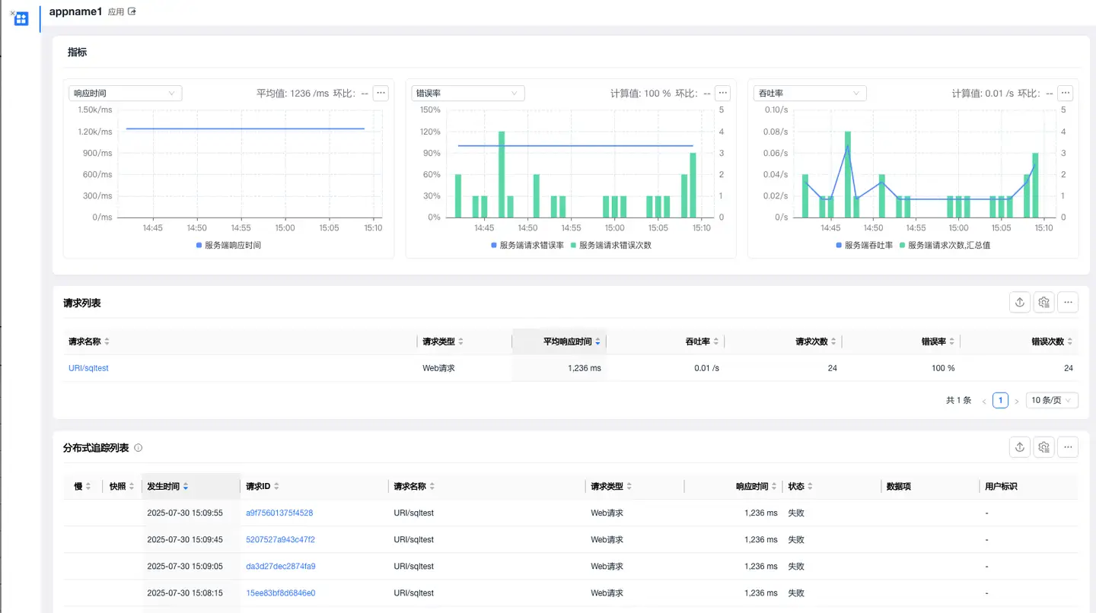Open the 错误率 chart ellipsis menu
Image resolution: width=1096 pixels, height=613 pixels.
pyautogui.click(x=722, y=92)
